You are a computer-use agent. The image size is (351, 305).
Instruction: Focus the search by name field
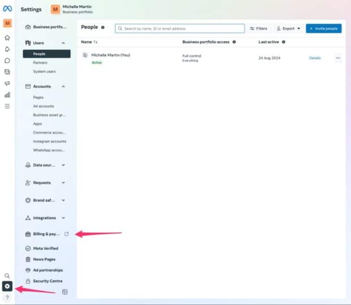[x=180, y=29]
